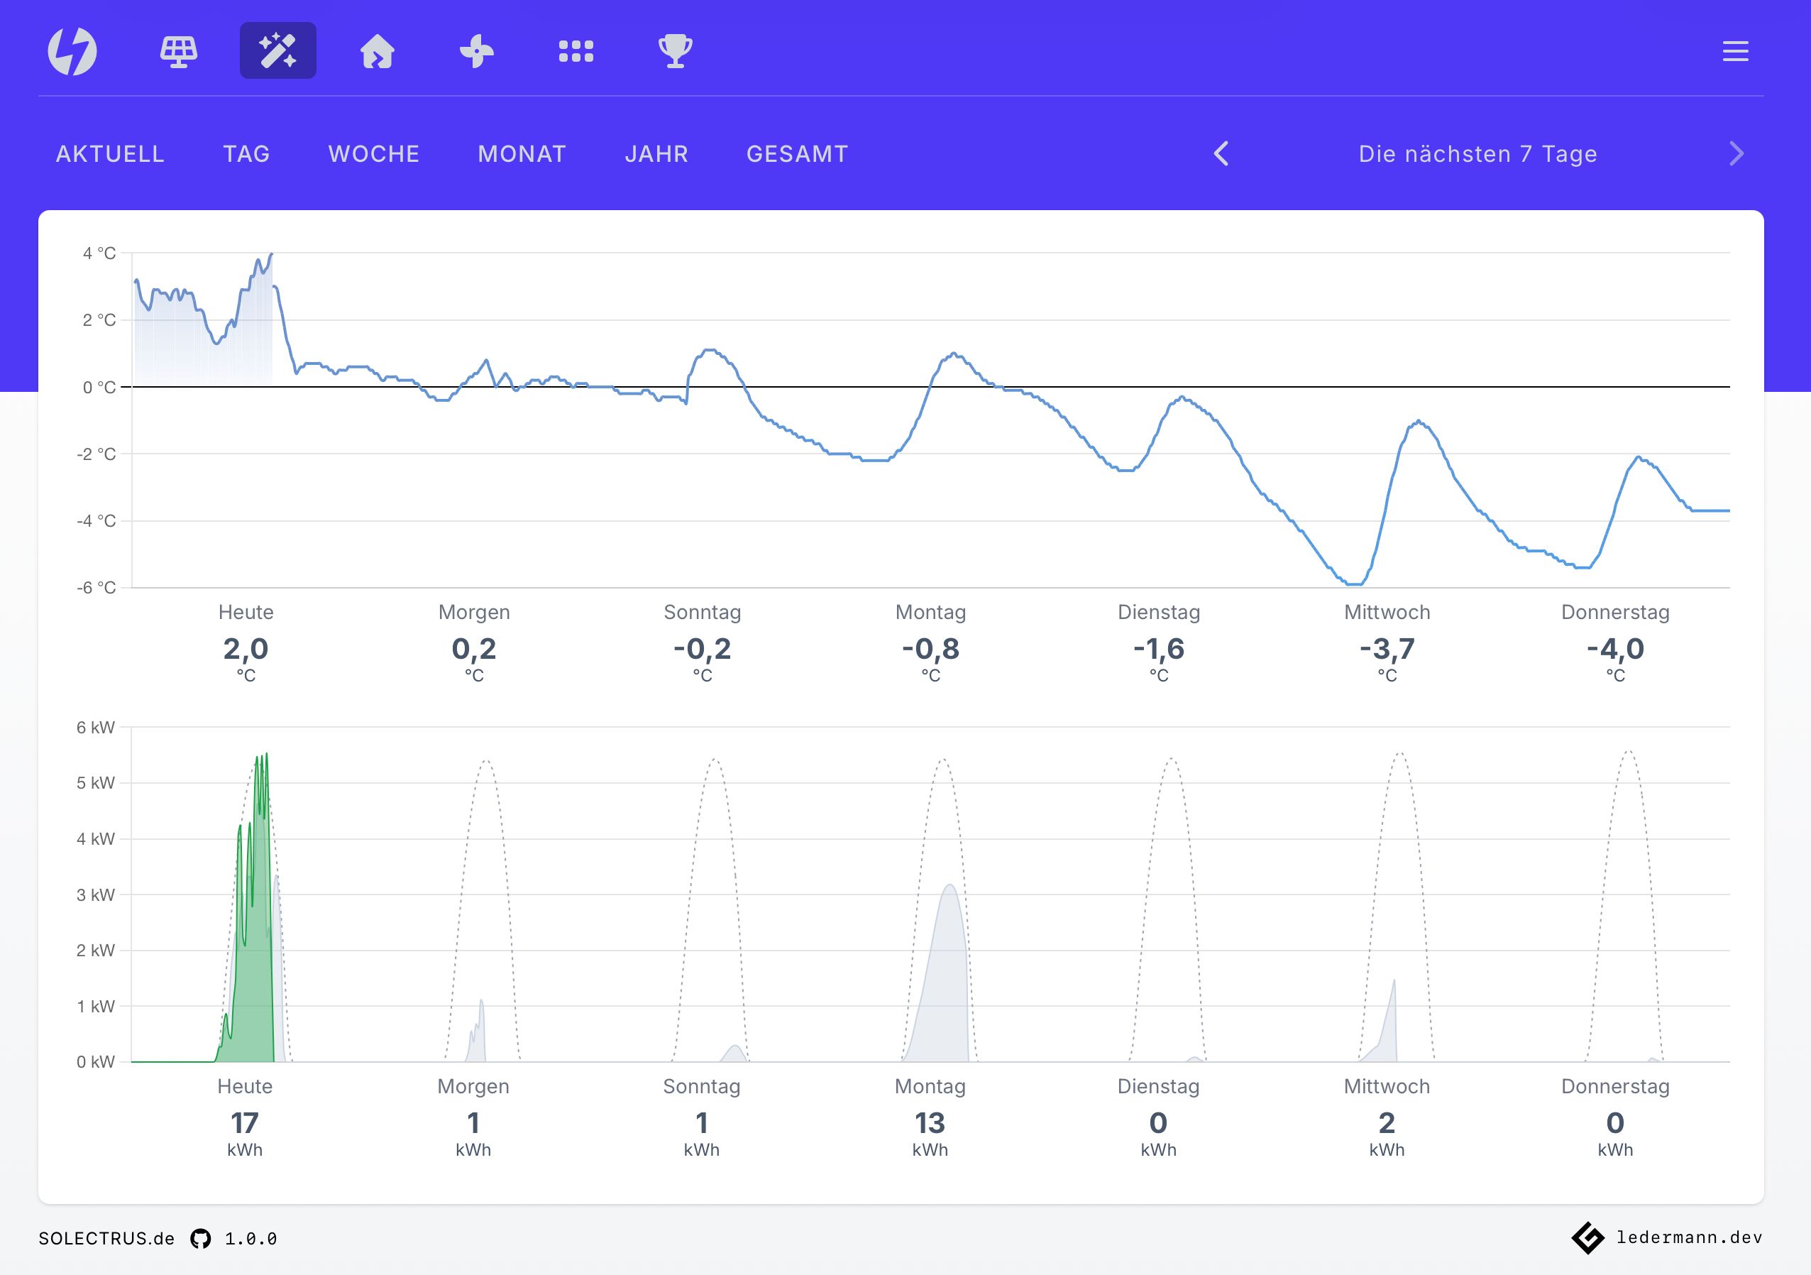Click the house consumption icon
The width and height of the screenshot is (1811, 1275).
377,50
